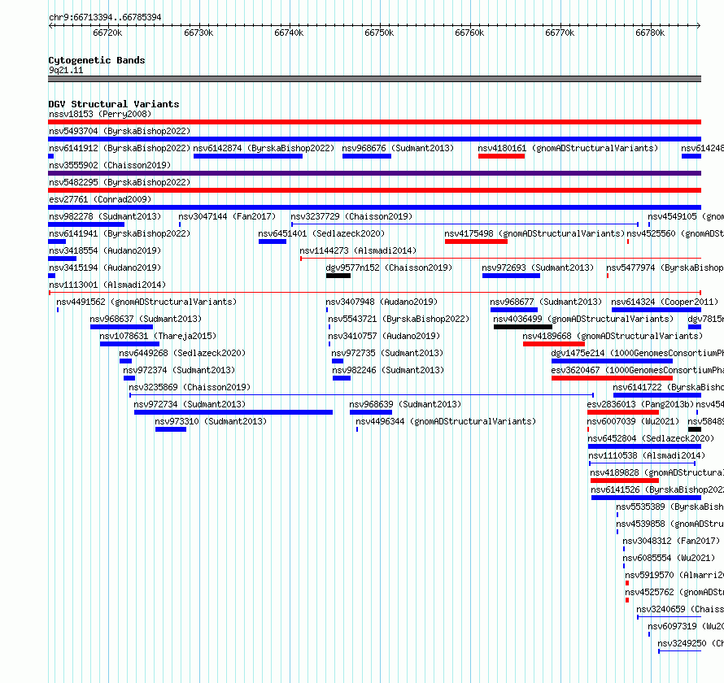
Task: Click the Cytogenetic Bands track title
Action: pyautogui.click(x=97, y=60)
